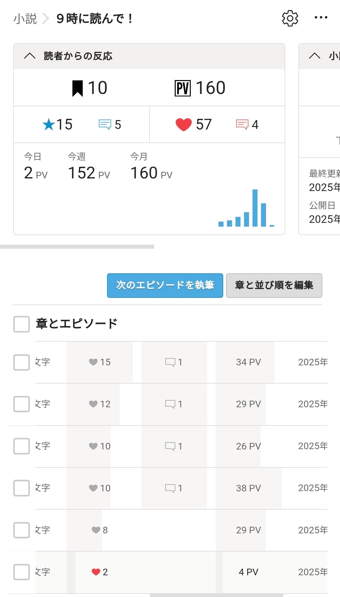Click the bookmark icon showing 10 followers
The image size is (340, 597).
pos(77,88)
